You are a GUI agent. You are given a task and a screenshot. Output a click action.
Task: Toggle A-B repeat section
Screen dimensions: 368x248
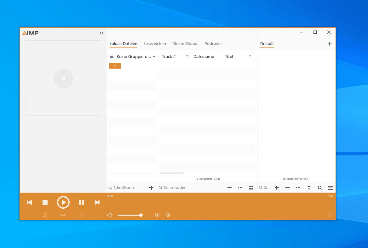pyautogui.click(x=63, y=215)
